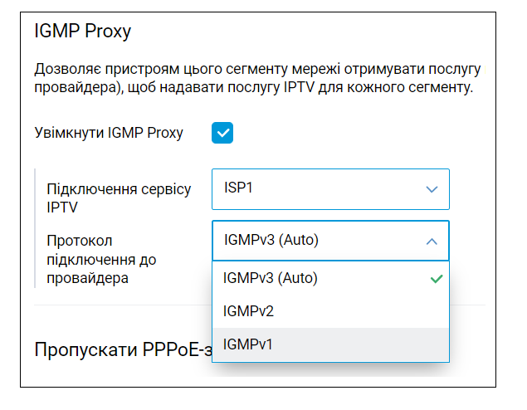The image size is (527, 410).
Task: Click the green checkmark beside IGMPv3 (Auto)
Action: tap(437, 279)
